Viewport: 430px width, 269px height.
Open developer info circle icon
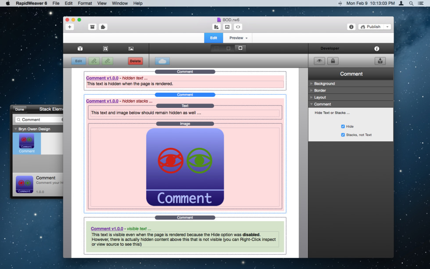[377, 49]
